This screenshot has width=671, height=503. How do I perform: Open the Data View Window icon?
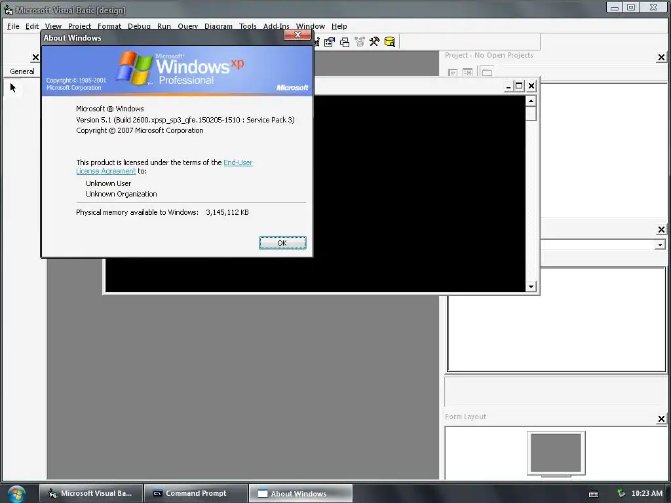tap(389, 42)
